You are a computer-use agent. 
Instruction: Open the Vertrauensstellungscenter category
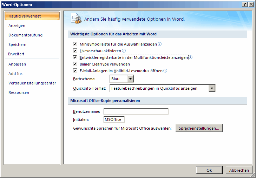coord(32,83)
